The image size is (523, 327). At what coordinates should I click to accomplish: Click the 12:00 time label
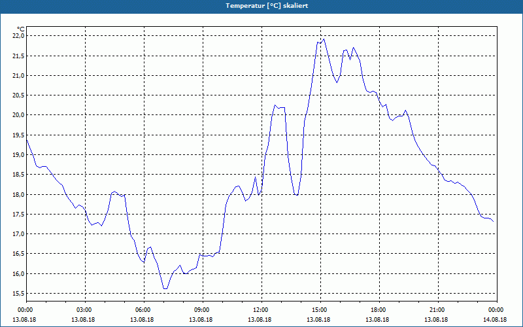pyautogui.click(x=260, y=310)
